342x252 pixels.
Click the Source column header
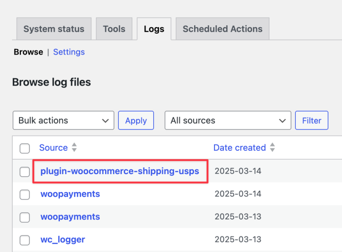53,147
